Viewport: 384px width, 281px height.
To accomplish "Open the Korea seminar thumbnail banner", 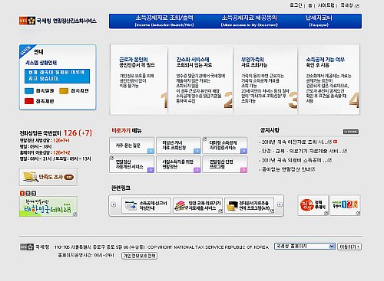I will (x=48, y=207).
